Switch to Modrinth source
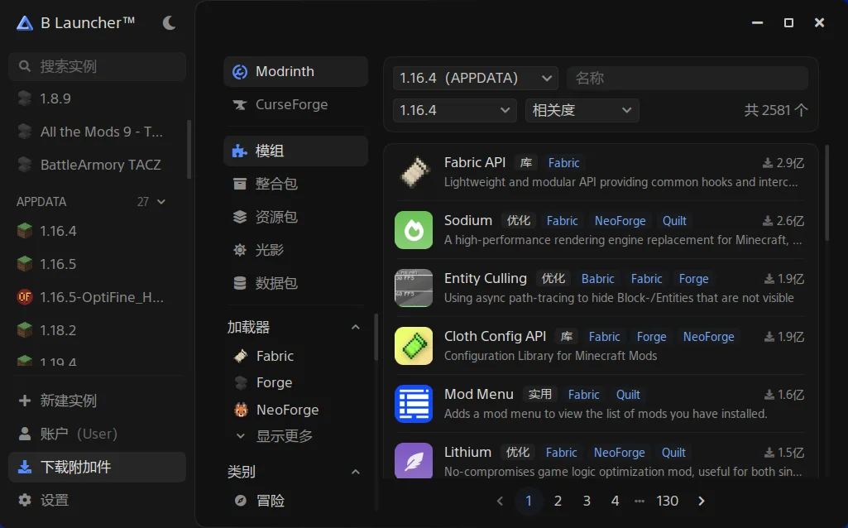 click(x=296, y=71)
